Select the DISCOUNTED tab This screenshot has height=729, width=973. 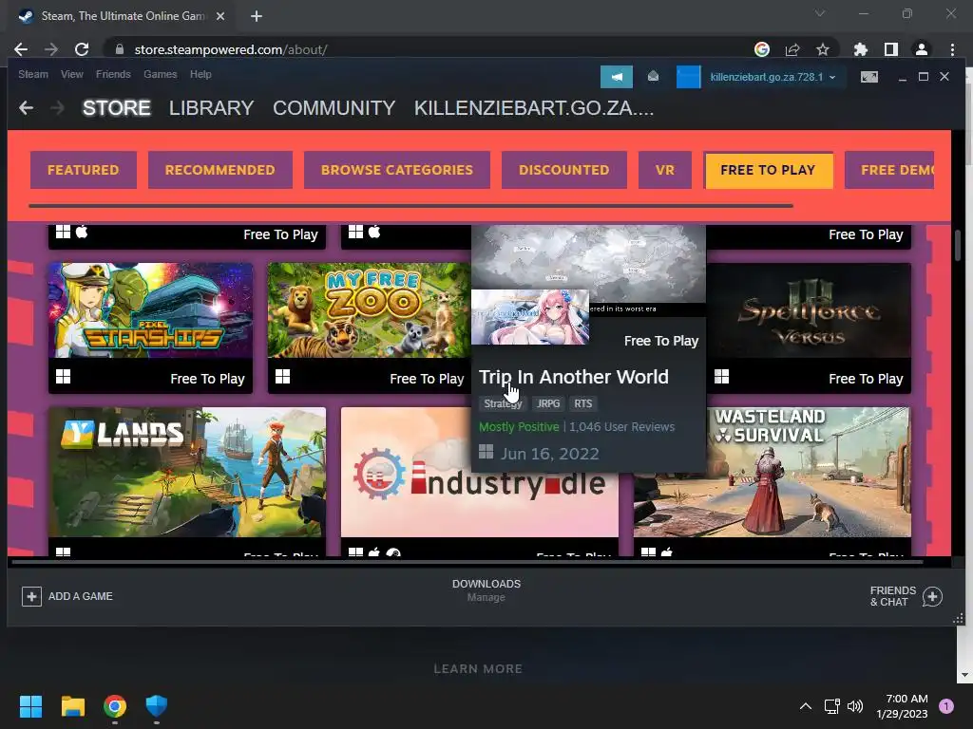point(564,170)
